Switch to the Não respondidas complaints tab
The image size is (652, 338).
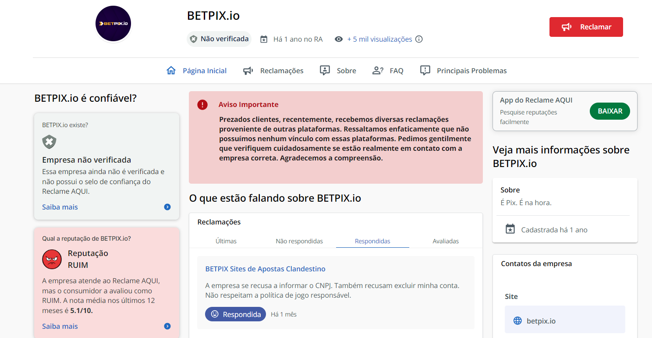[299, 241]
